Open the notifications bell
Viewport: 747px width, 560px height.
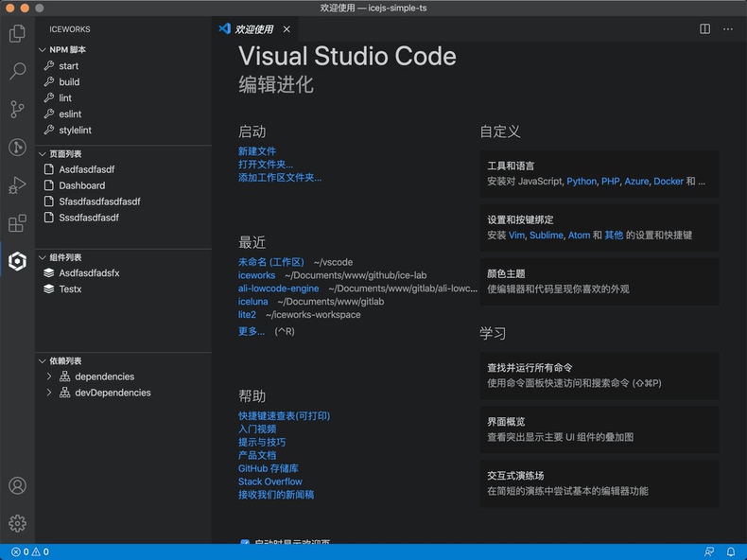(x=730, y=551)
